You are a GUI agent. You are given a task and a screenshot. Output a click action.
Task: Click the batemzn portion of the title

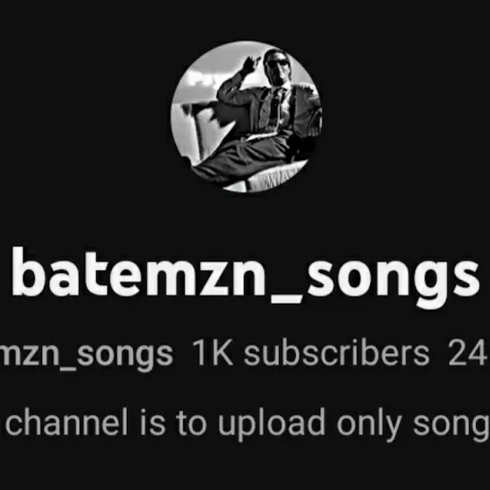[x=139, y=272]
